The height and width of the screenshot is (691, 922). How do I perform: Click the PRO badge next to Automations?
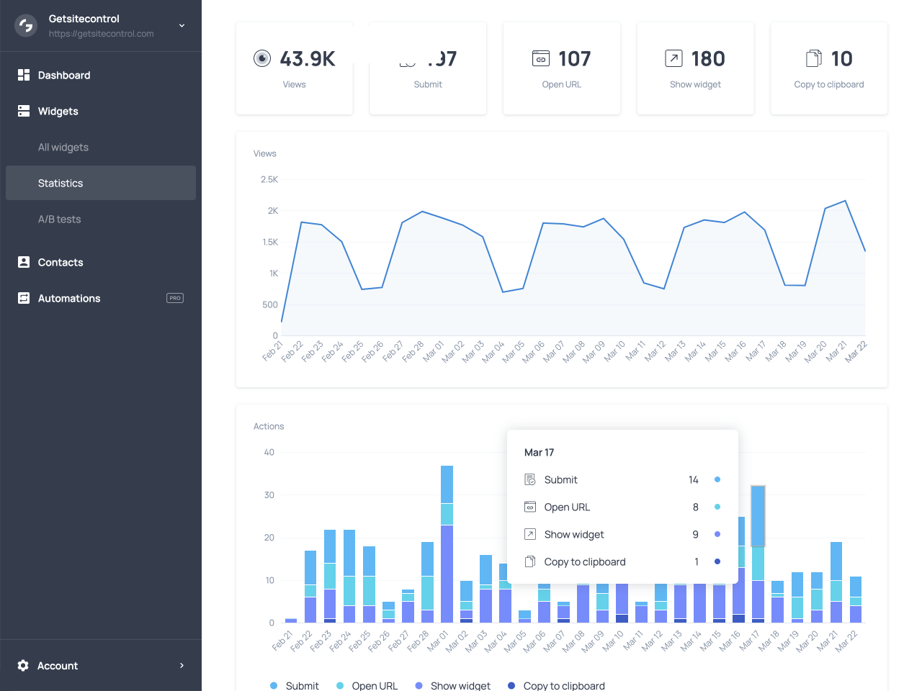(x=175, y=298)
